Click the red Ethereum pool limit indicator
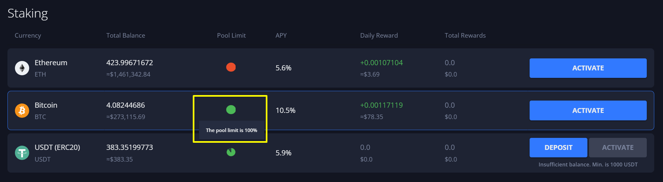The height and width of the screenshot is (182, 663). [231, 67]
